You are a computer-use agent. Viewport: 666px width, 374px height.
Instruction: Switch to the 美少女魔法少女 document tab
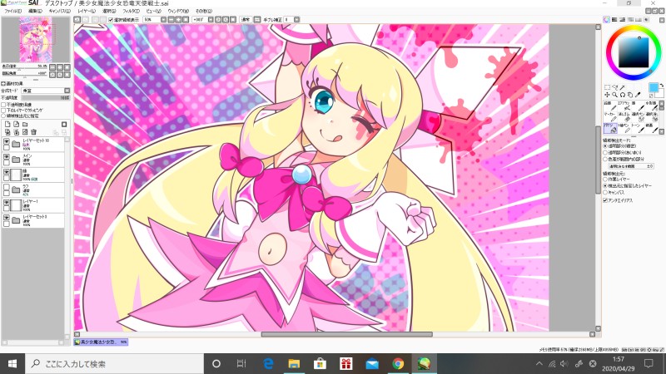pyautogui.click(x=101, y=342)
